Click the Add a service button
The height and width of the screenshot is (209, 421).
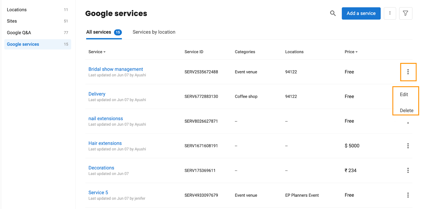pos(361,13)
